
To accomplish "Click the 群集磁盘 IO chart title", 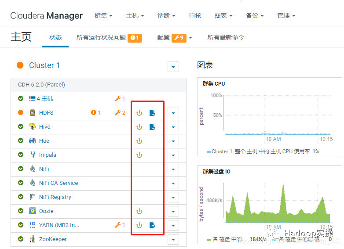I will pos(216,171).
